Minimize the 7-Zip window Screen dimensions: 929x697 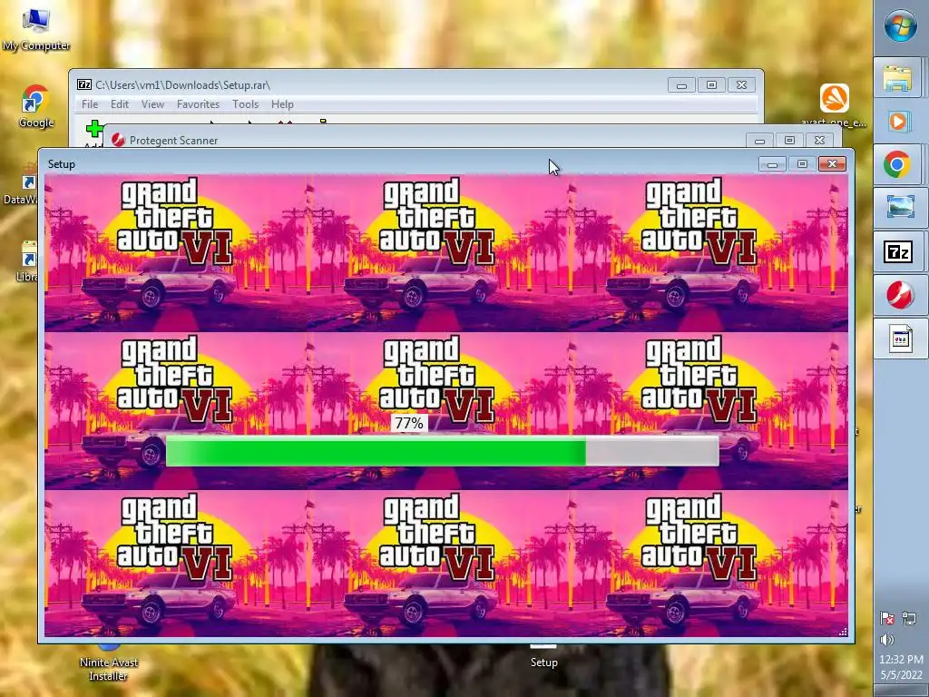pos(681,85)
